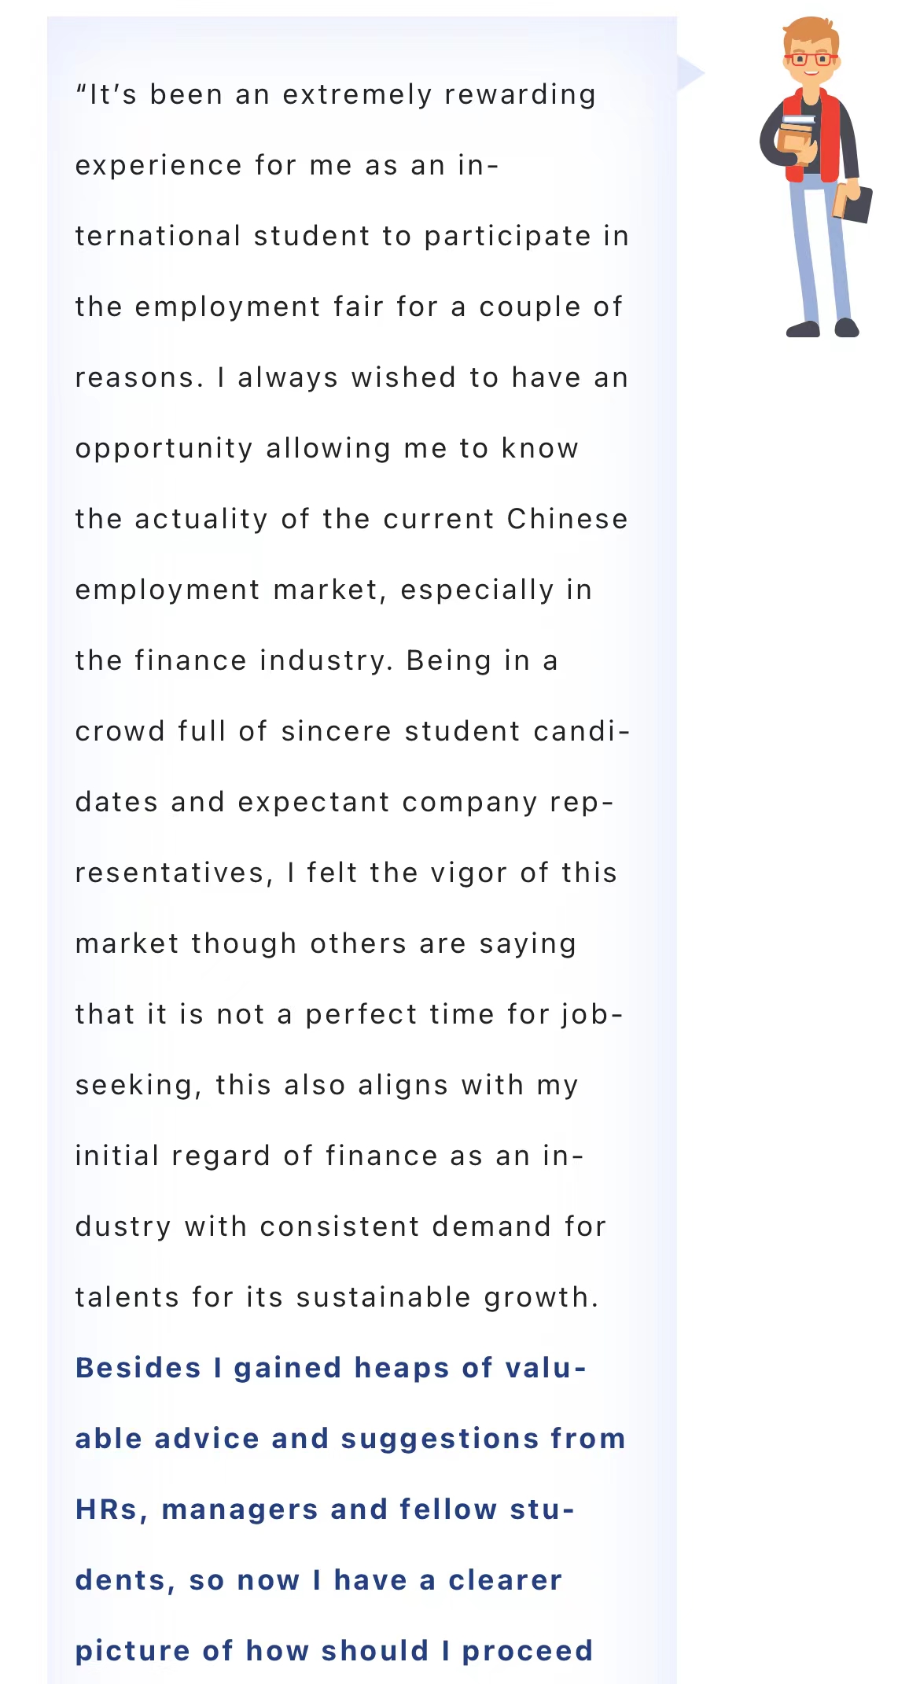This screenshot has width=920, height=1684.
Task: Click the bold line "able advice and suggestions from"
Action: pyautogui.click(x=350, y=1439)
